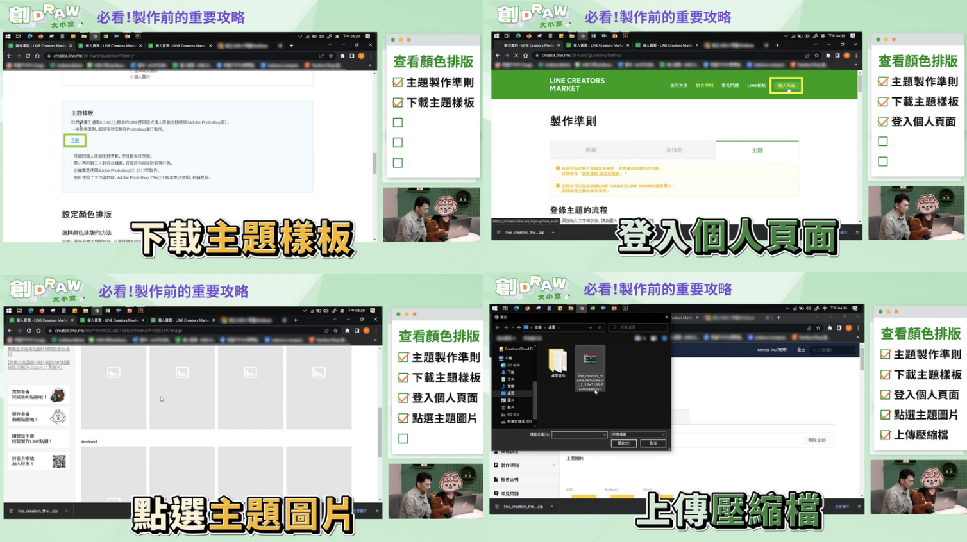The height and width of the screenshot is (542, 967).
Task: Toggle 下載主題樣板 checkbox in 下載主題樣板 frame checklist
Action: coord(398,103)
